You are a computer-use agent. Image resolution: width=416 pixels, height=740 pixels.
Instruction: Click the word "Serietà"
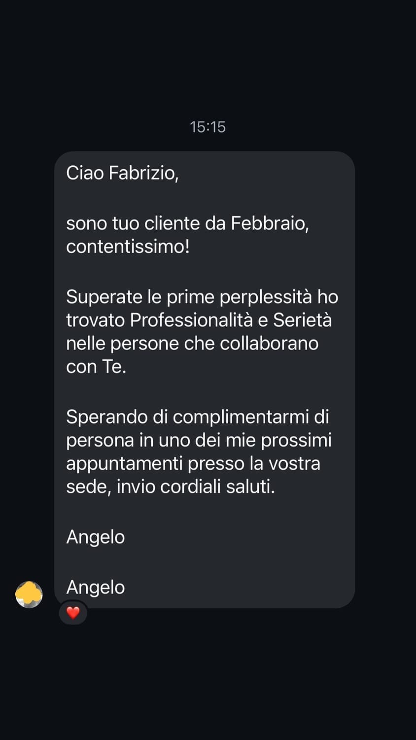[x=302, y=320]
